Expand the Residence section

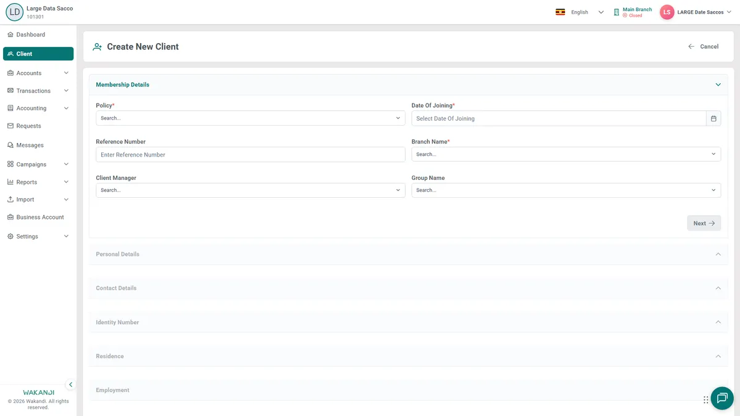[x=408, y=356]
